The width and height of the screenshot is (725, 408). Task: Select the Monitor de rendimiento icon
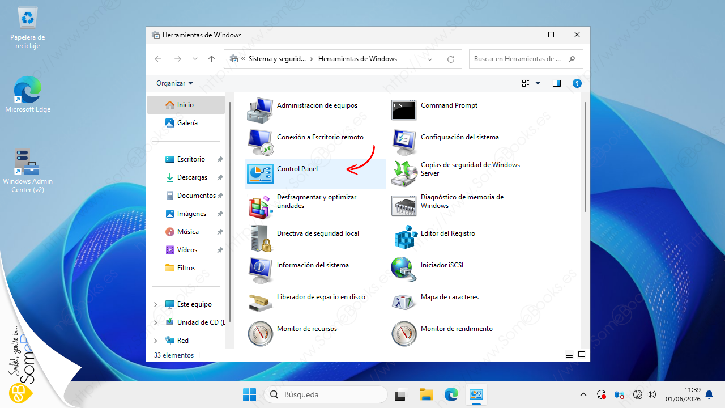tap(404, 333)
